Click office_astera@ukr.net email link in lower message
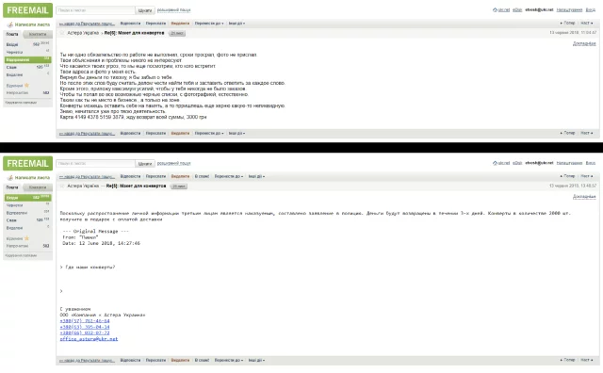The width and height of the screenshot is (603, 373). click(89, 339)
